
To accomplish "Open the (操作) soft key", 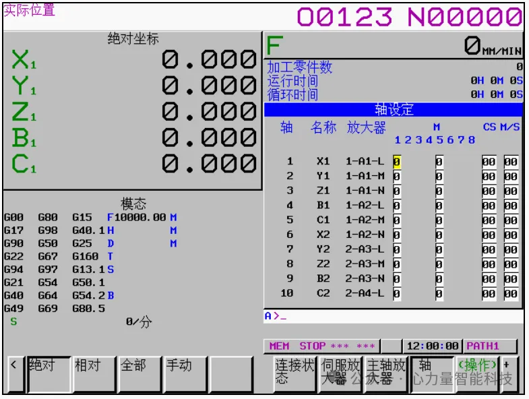I will (477, 374).
